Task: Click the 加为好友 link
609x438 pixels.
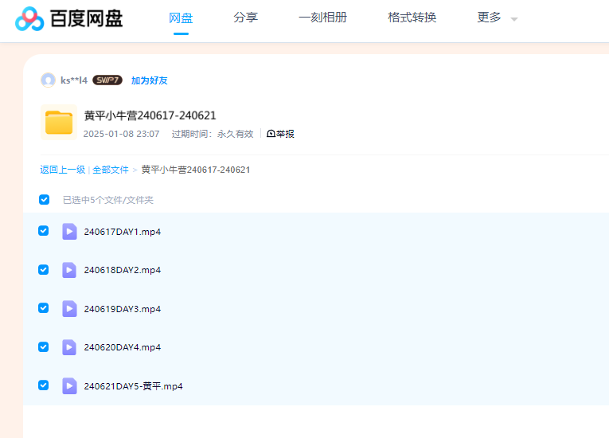Action: coord(149,80)
